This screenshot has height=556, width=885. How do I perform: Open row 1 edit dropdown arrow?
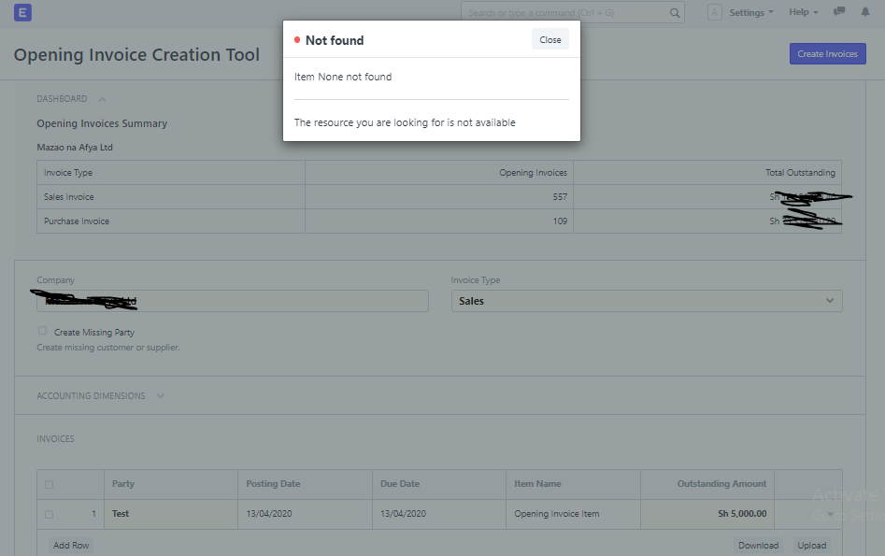(x=830, y=514)
